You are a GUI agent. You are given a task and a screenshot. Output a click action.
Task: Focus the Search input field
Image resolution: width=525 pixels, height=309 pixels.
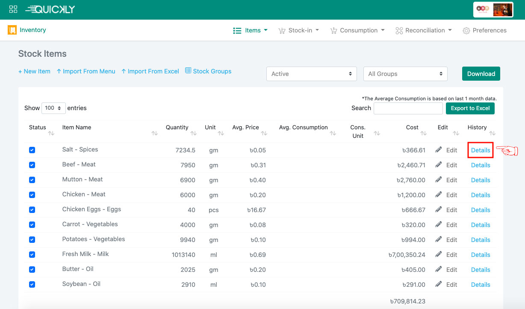pyautogui.click(x=408, y=108)
